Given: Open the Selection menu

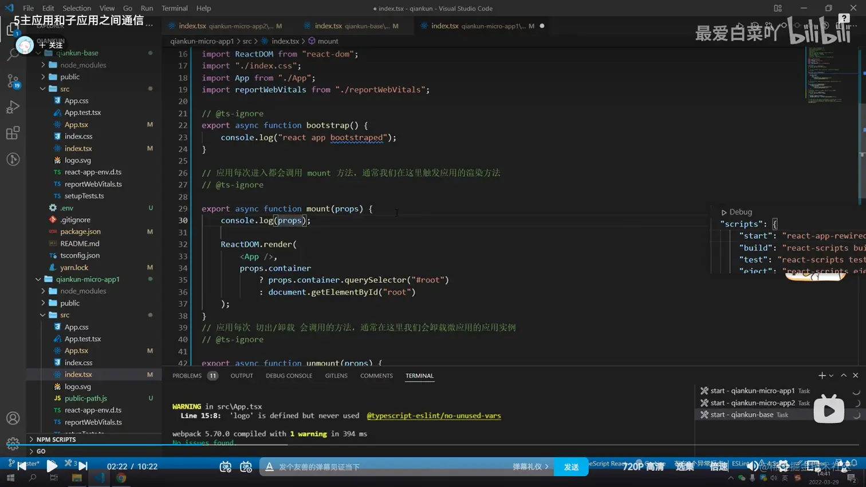Looking at the screenshot, I should [x=77, y=8].
